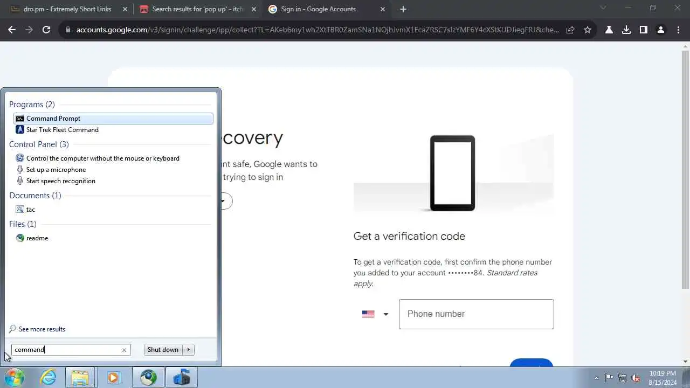The width and height of the screenshot is (690, 388).
Task: Open the country code flag dropdown
Action: [x=375, y=314]
